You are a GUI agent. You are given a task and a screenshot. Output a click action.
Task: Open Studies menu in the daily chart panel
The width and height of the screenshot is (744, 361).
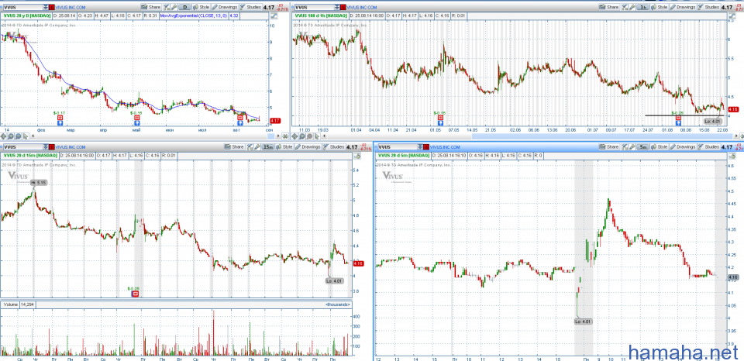coord(250,7)
